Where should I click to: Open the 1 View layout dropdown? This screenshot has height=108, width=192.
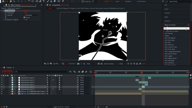(122, 64)
